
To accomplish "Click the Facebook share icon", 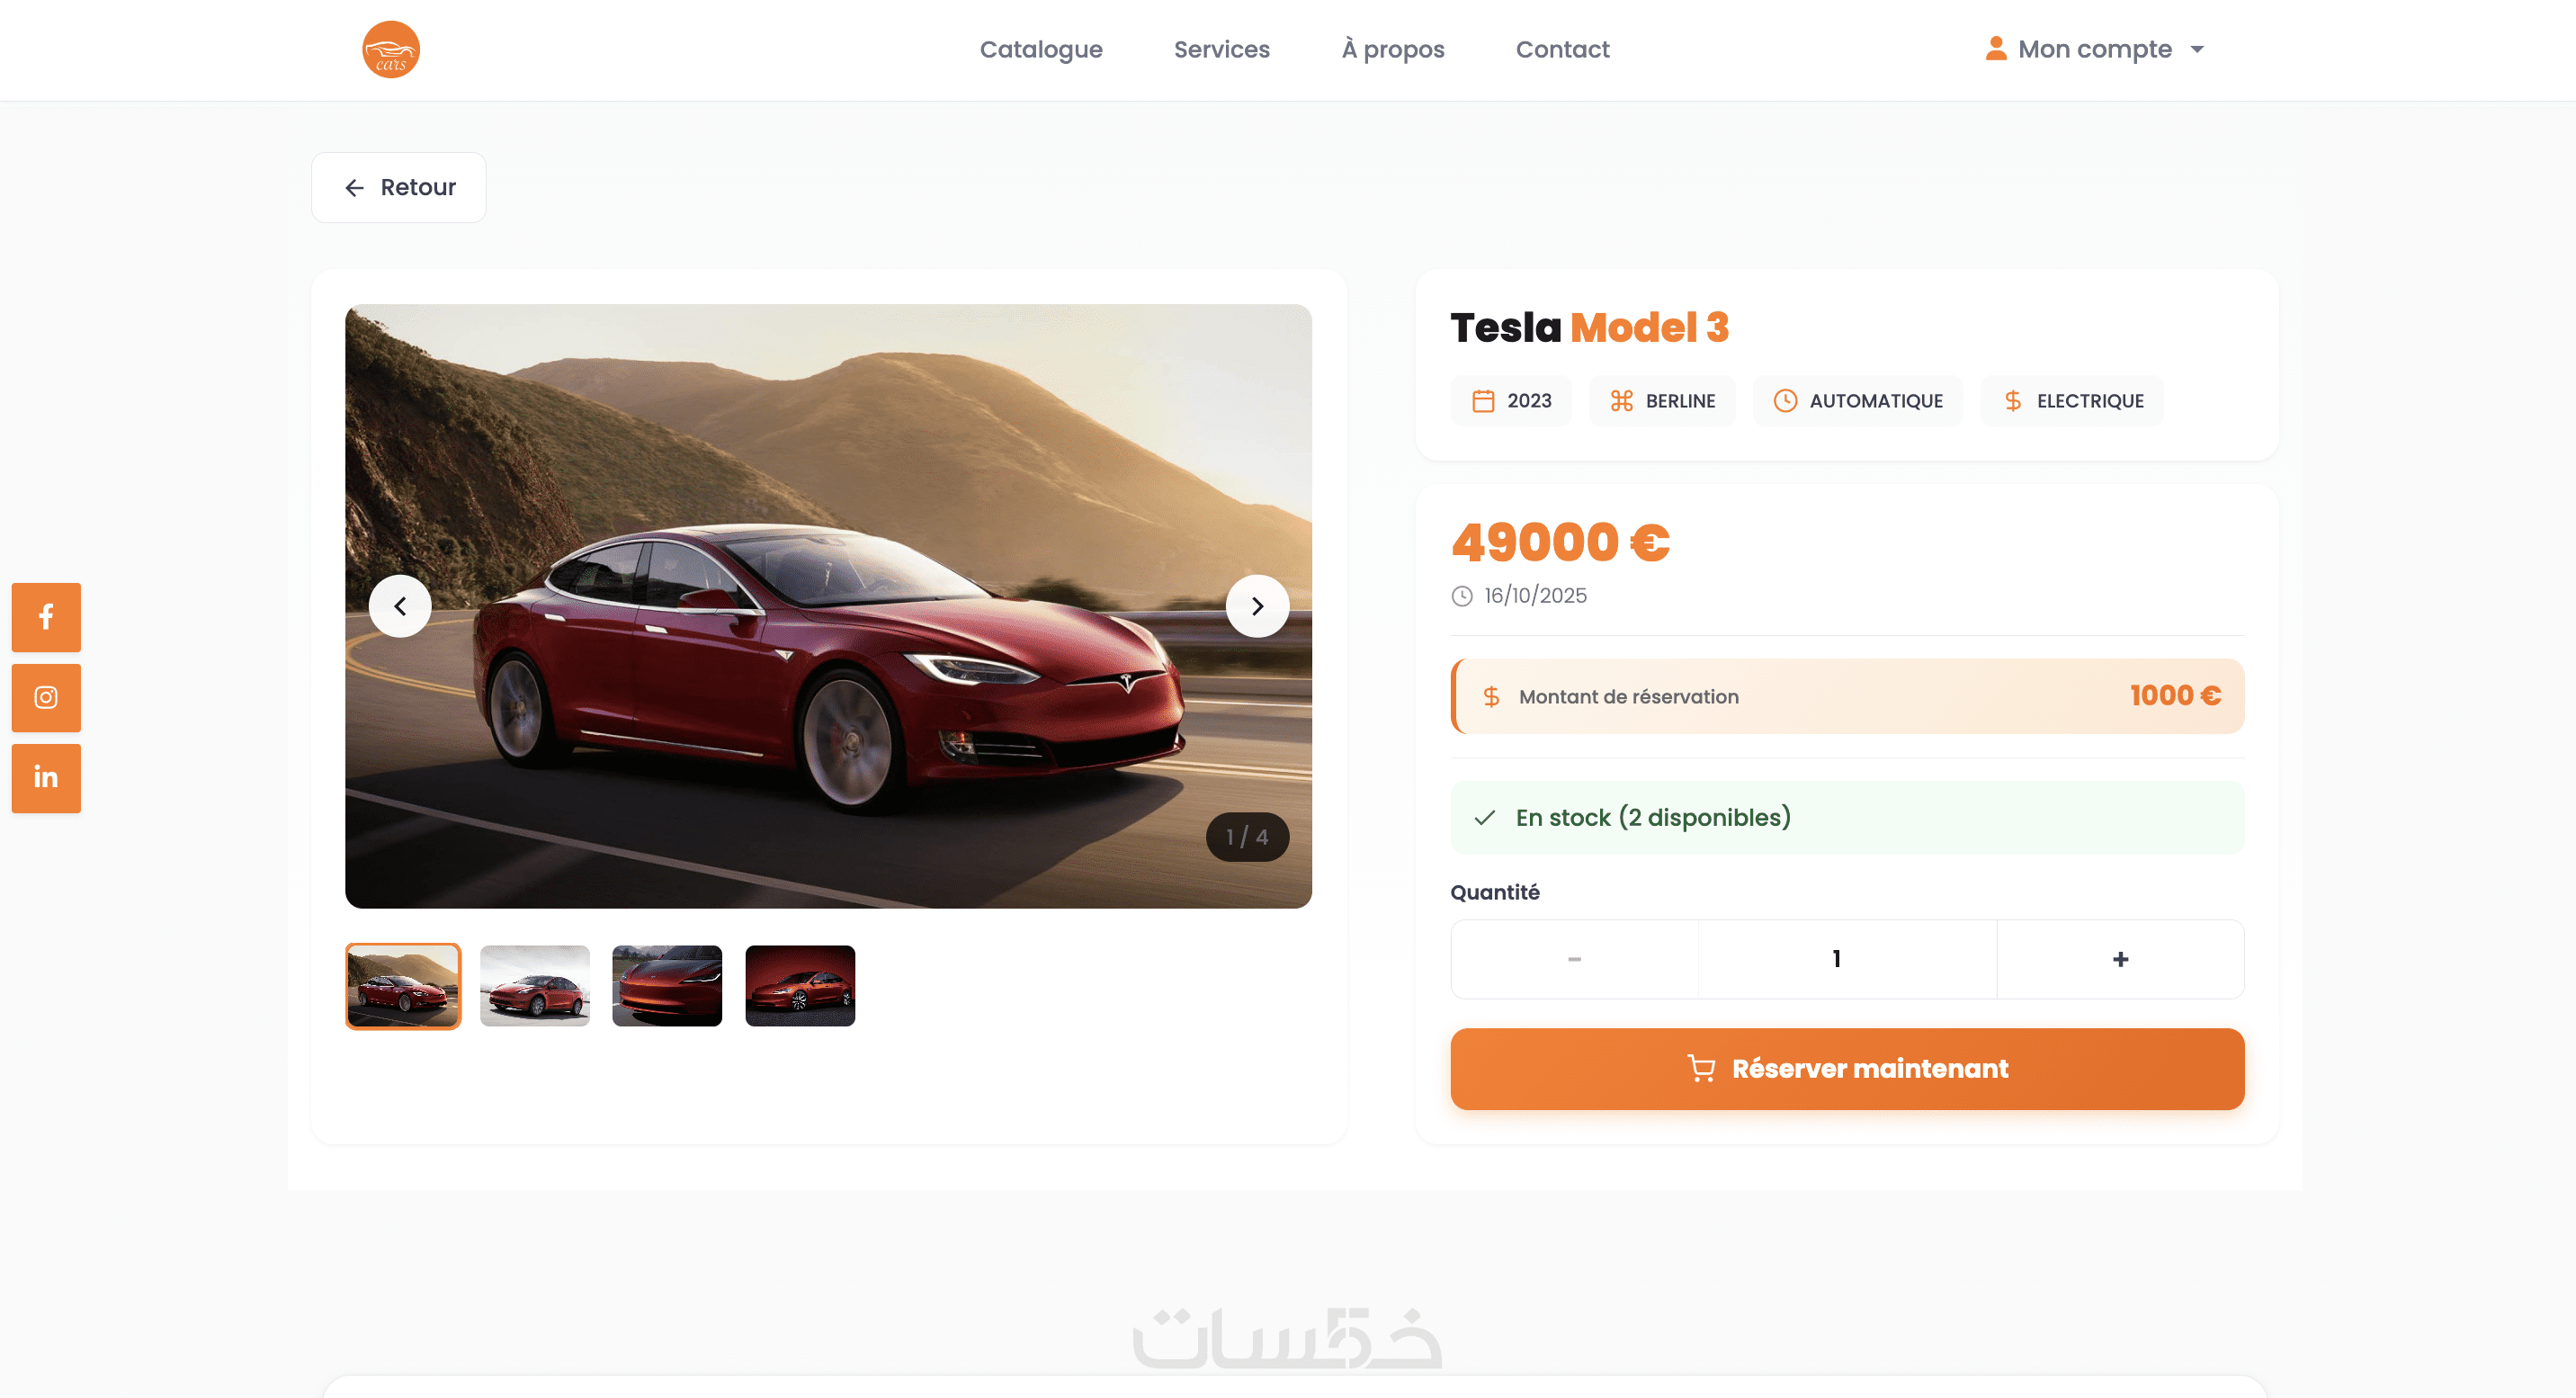I will pos(46,617).
